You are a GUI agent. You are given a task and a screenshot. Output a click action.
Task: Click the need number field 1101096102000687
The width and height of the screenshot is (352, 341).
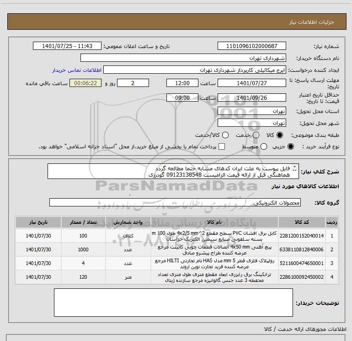coord(251,46)
